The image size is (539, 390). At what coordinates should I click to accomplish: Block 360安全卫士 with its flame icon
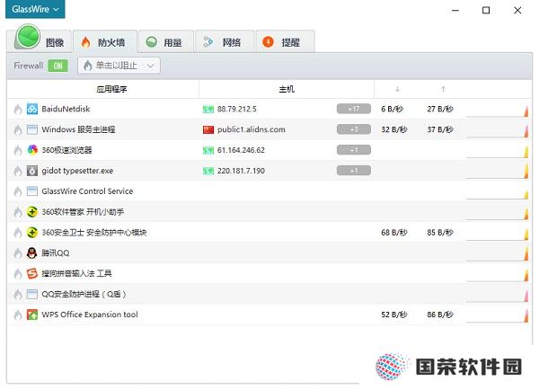tap(18, 233)
